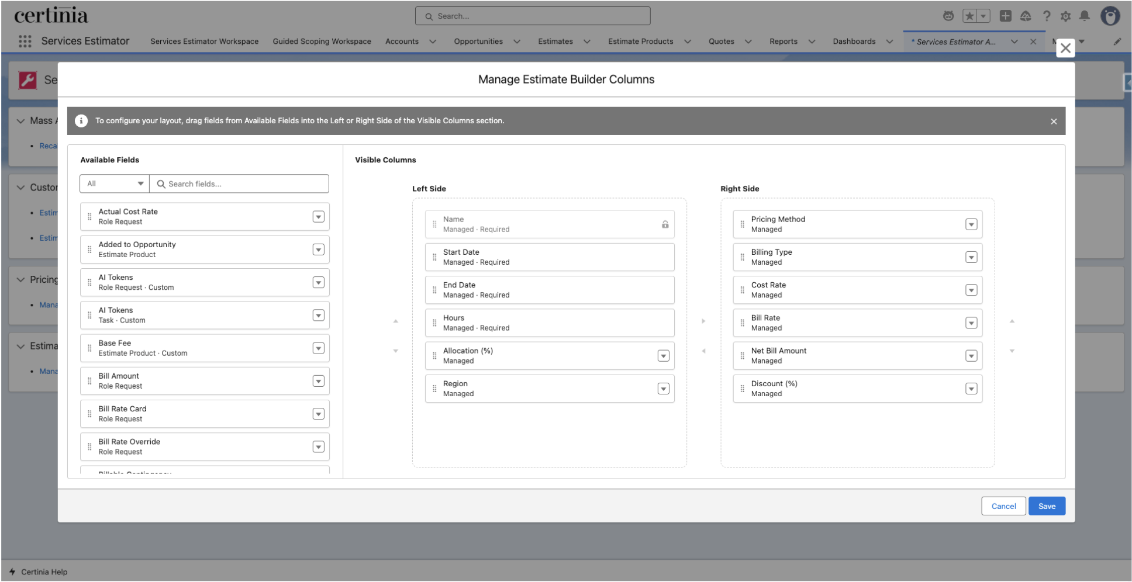Click move-to-right-side arrow between columns
1132x582 pixels.
703,321
